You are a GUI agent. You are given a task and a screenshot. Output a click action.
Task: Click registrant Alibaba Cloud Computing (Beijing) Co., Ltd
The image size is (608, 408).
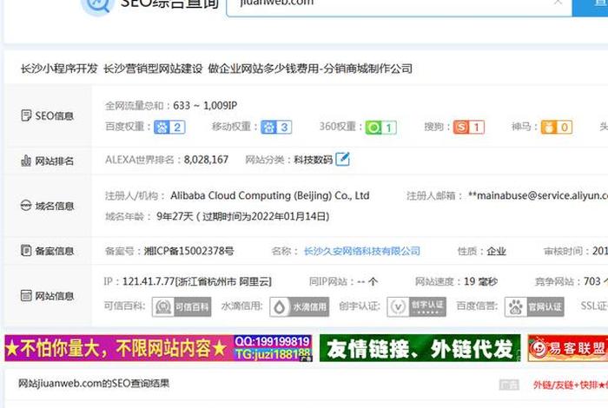click(x=270, y=195)
